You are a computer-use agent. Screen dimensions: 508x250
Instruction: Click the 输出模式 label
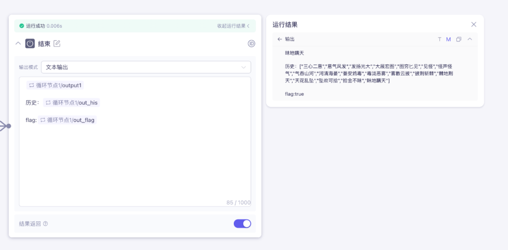pos(28,67)
